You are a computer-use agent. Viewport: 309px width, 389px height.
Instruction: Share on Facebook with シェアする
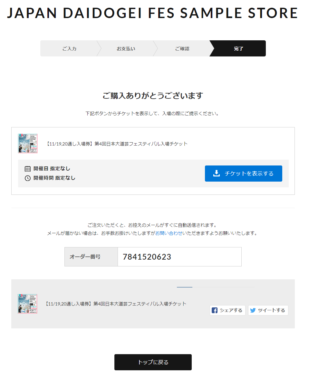[227, 310]
